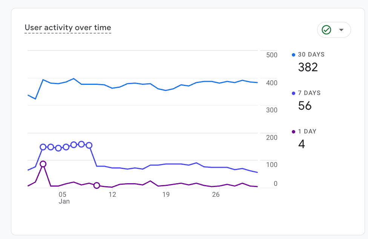Click the green checkmark status icon

[x=327, y=30]
